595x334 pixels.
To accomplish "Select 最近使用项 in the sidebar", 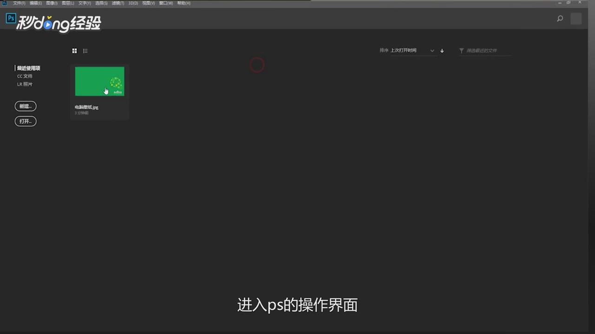I will click(x=29, y=68).
